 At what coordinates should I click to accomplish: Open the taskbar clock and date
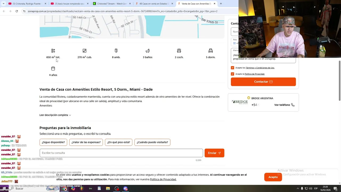[325, 189]
